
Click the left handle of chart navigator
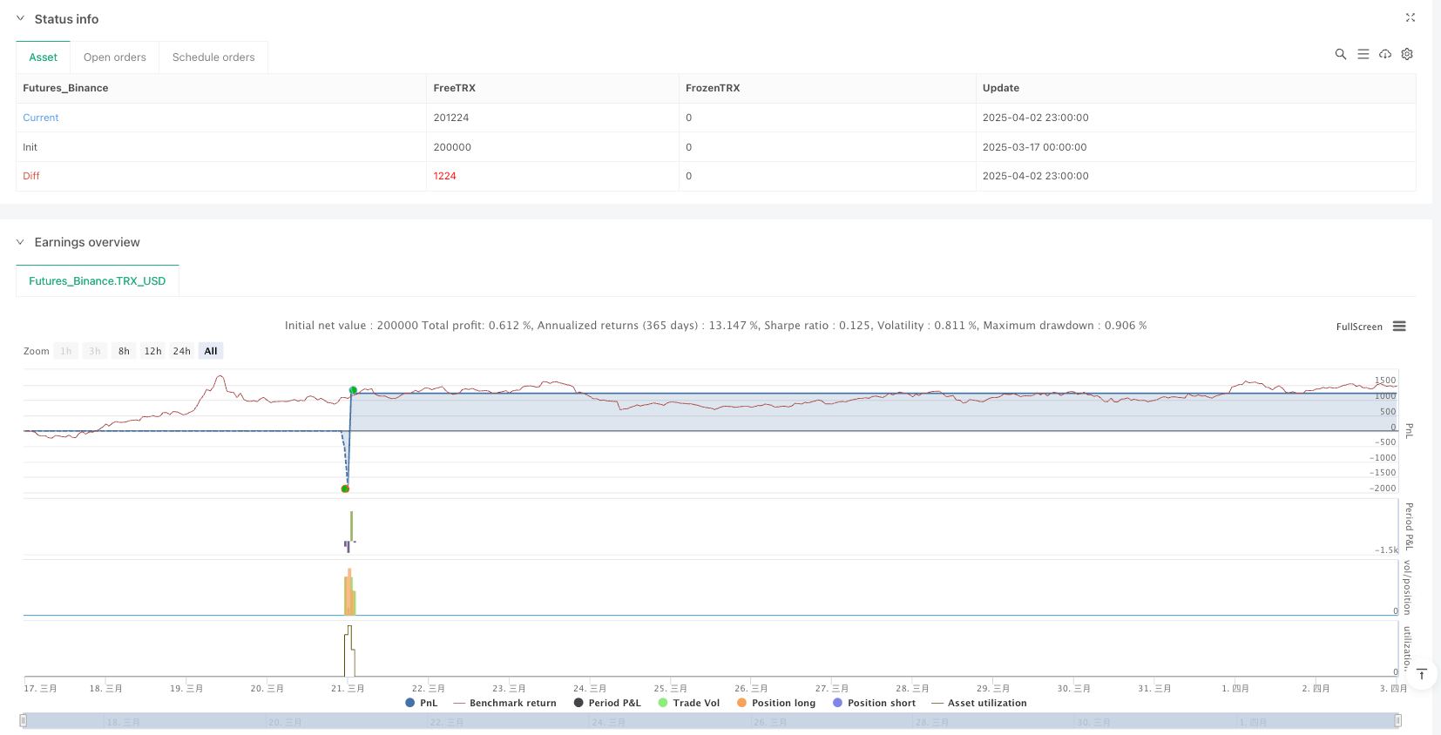tap(24, 720)
